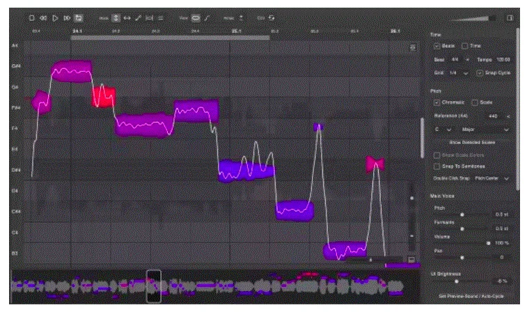527x312 pixels.
Task: Click the Tempo value field
Action: tap(503, 59)
